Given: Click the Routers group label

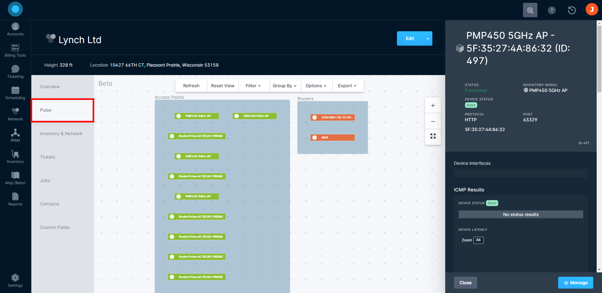Looking at the screenshot, I should coord(305,99).
